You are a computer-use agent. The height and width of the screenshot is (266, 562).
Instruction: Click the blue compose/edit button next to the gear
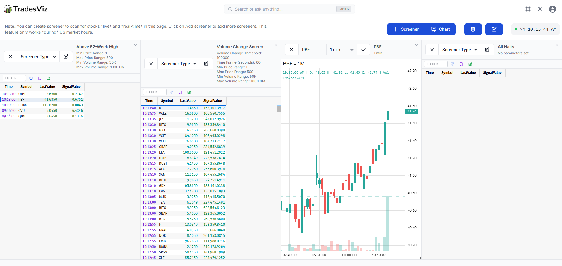494,29
